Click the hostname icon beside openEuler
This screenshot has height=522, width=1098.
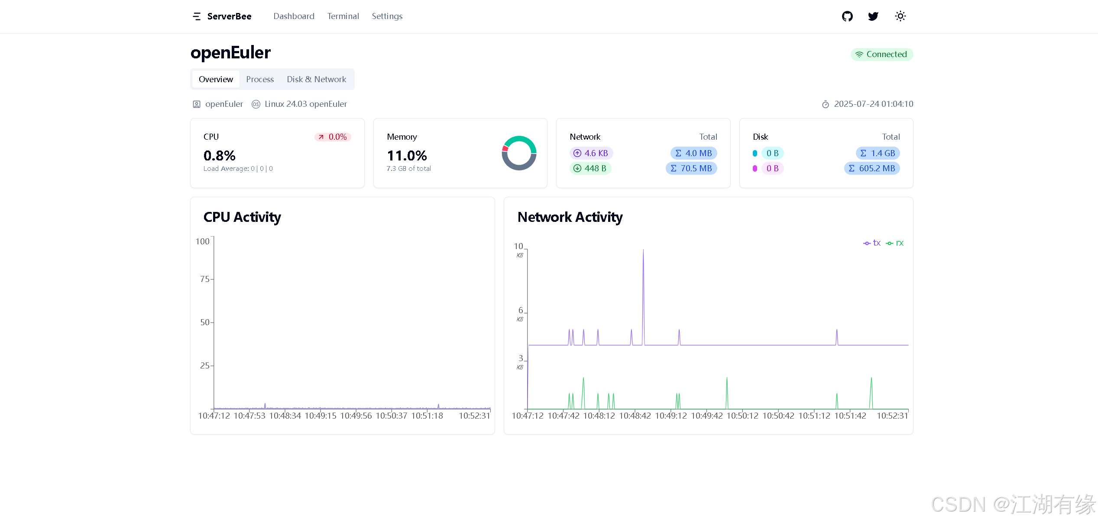(x=197, y=104)
